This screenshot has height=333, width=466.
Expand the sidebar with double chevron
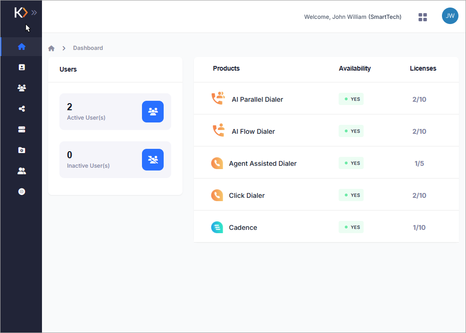[x=34, y=12]
